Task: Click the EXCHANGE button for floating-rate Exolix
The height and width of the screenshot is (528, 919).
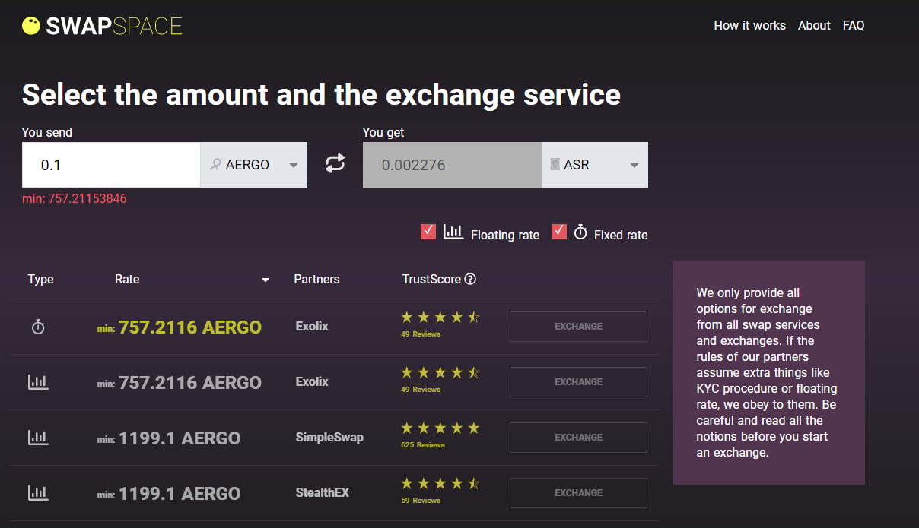Action: (578, 382)
